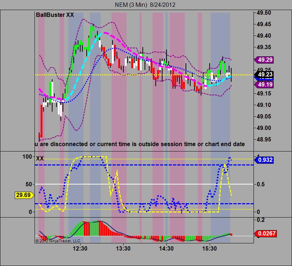292x266 pixels.
Task: Click the 50 level label on oscillator
Action: coord(29,184)
